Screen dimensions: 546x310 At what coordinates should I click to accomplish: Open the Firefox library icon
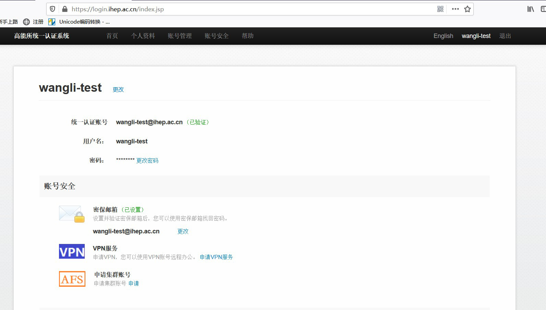coord(530,9)
